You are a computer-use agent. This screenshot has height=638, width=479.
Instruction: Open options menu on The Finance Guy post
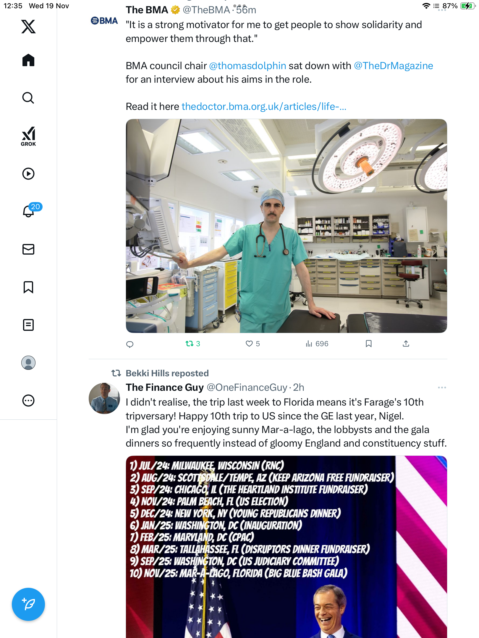pyautogui.click(x=442, y=388)
